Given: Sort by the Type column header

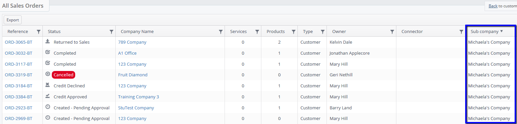Looking at the screenshot, I should click(x=308, y=32).
